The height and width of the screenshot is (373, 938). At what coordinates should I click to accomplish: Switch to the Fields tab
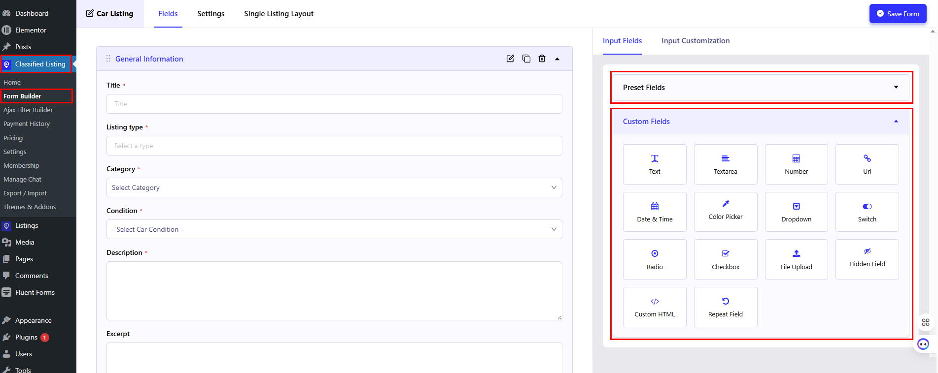coord(168,14)
